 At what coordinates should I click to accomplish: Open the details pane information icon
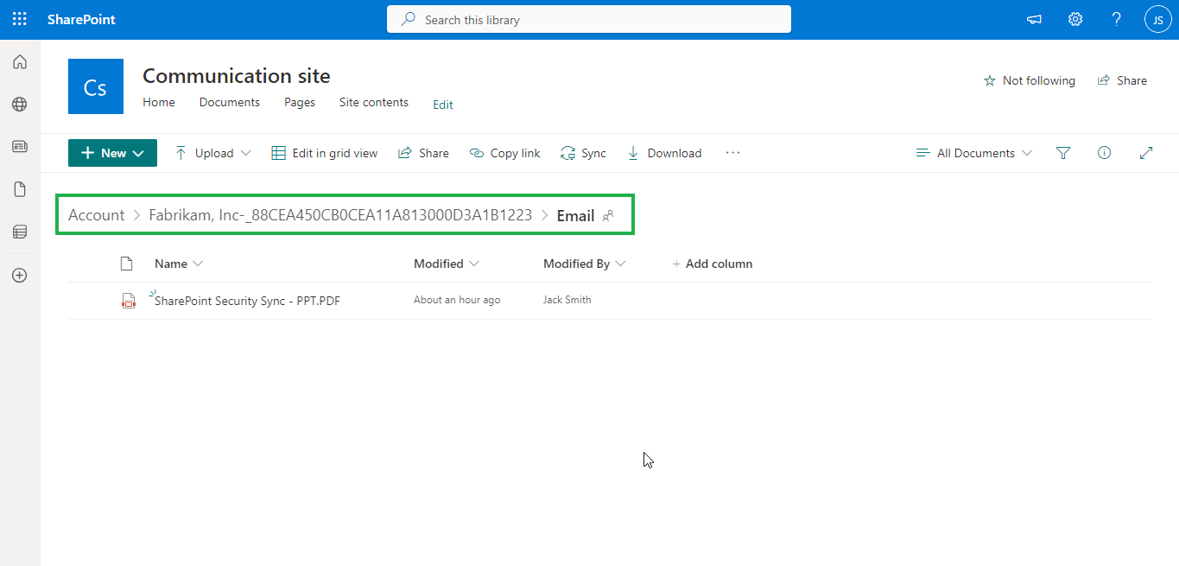pyautogui.click(x=1104, y=152)
